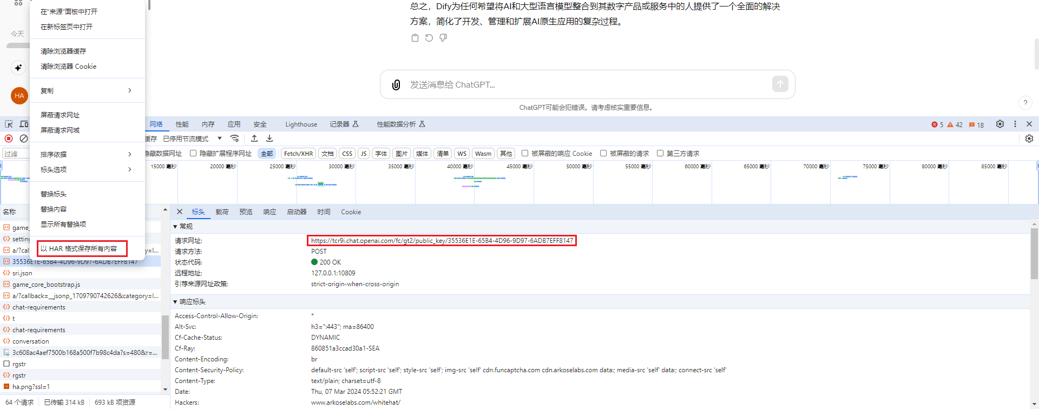Screen dimensions: 1039x409
Task: Enable 隐藏扩展程序网址 checkbox
Action: (x=193, y=153)
